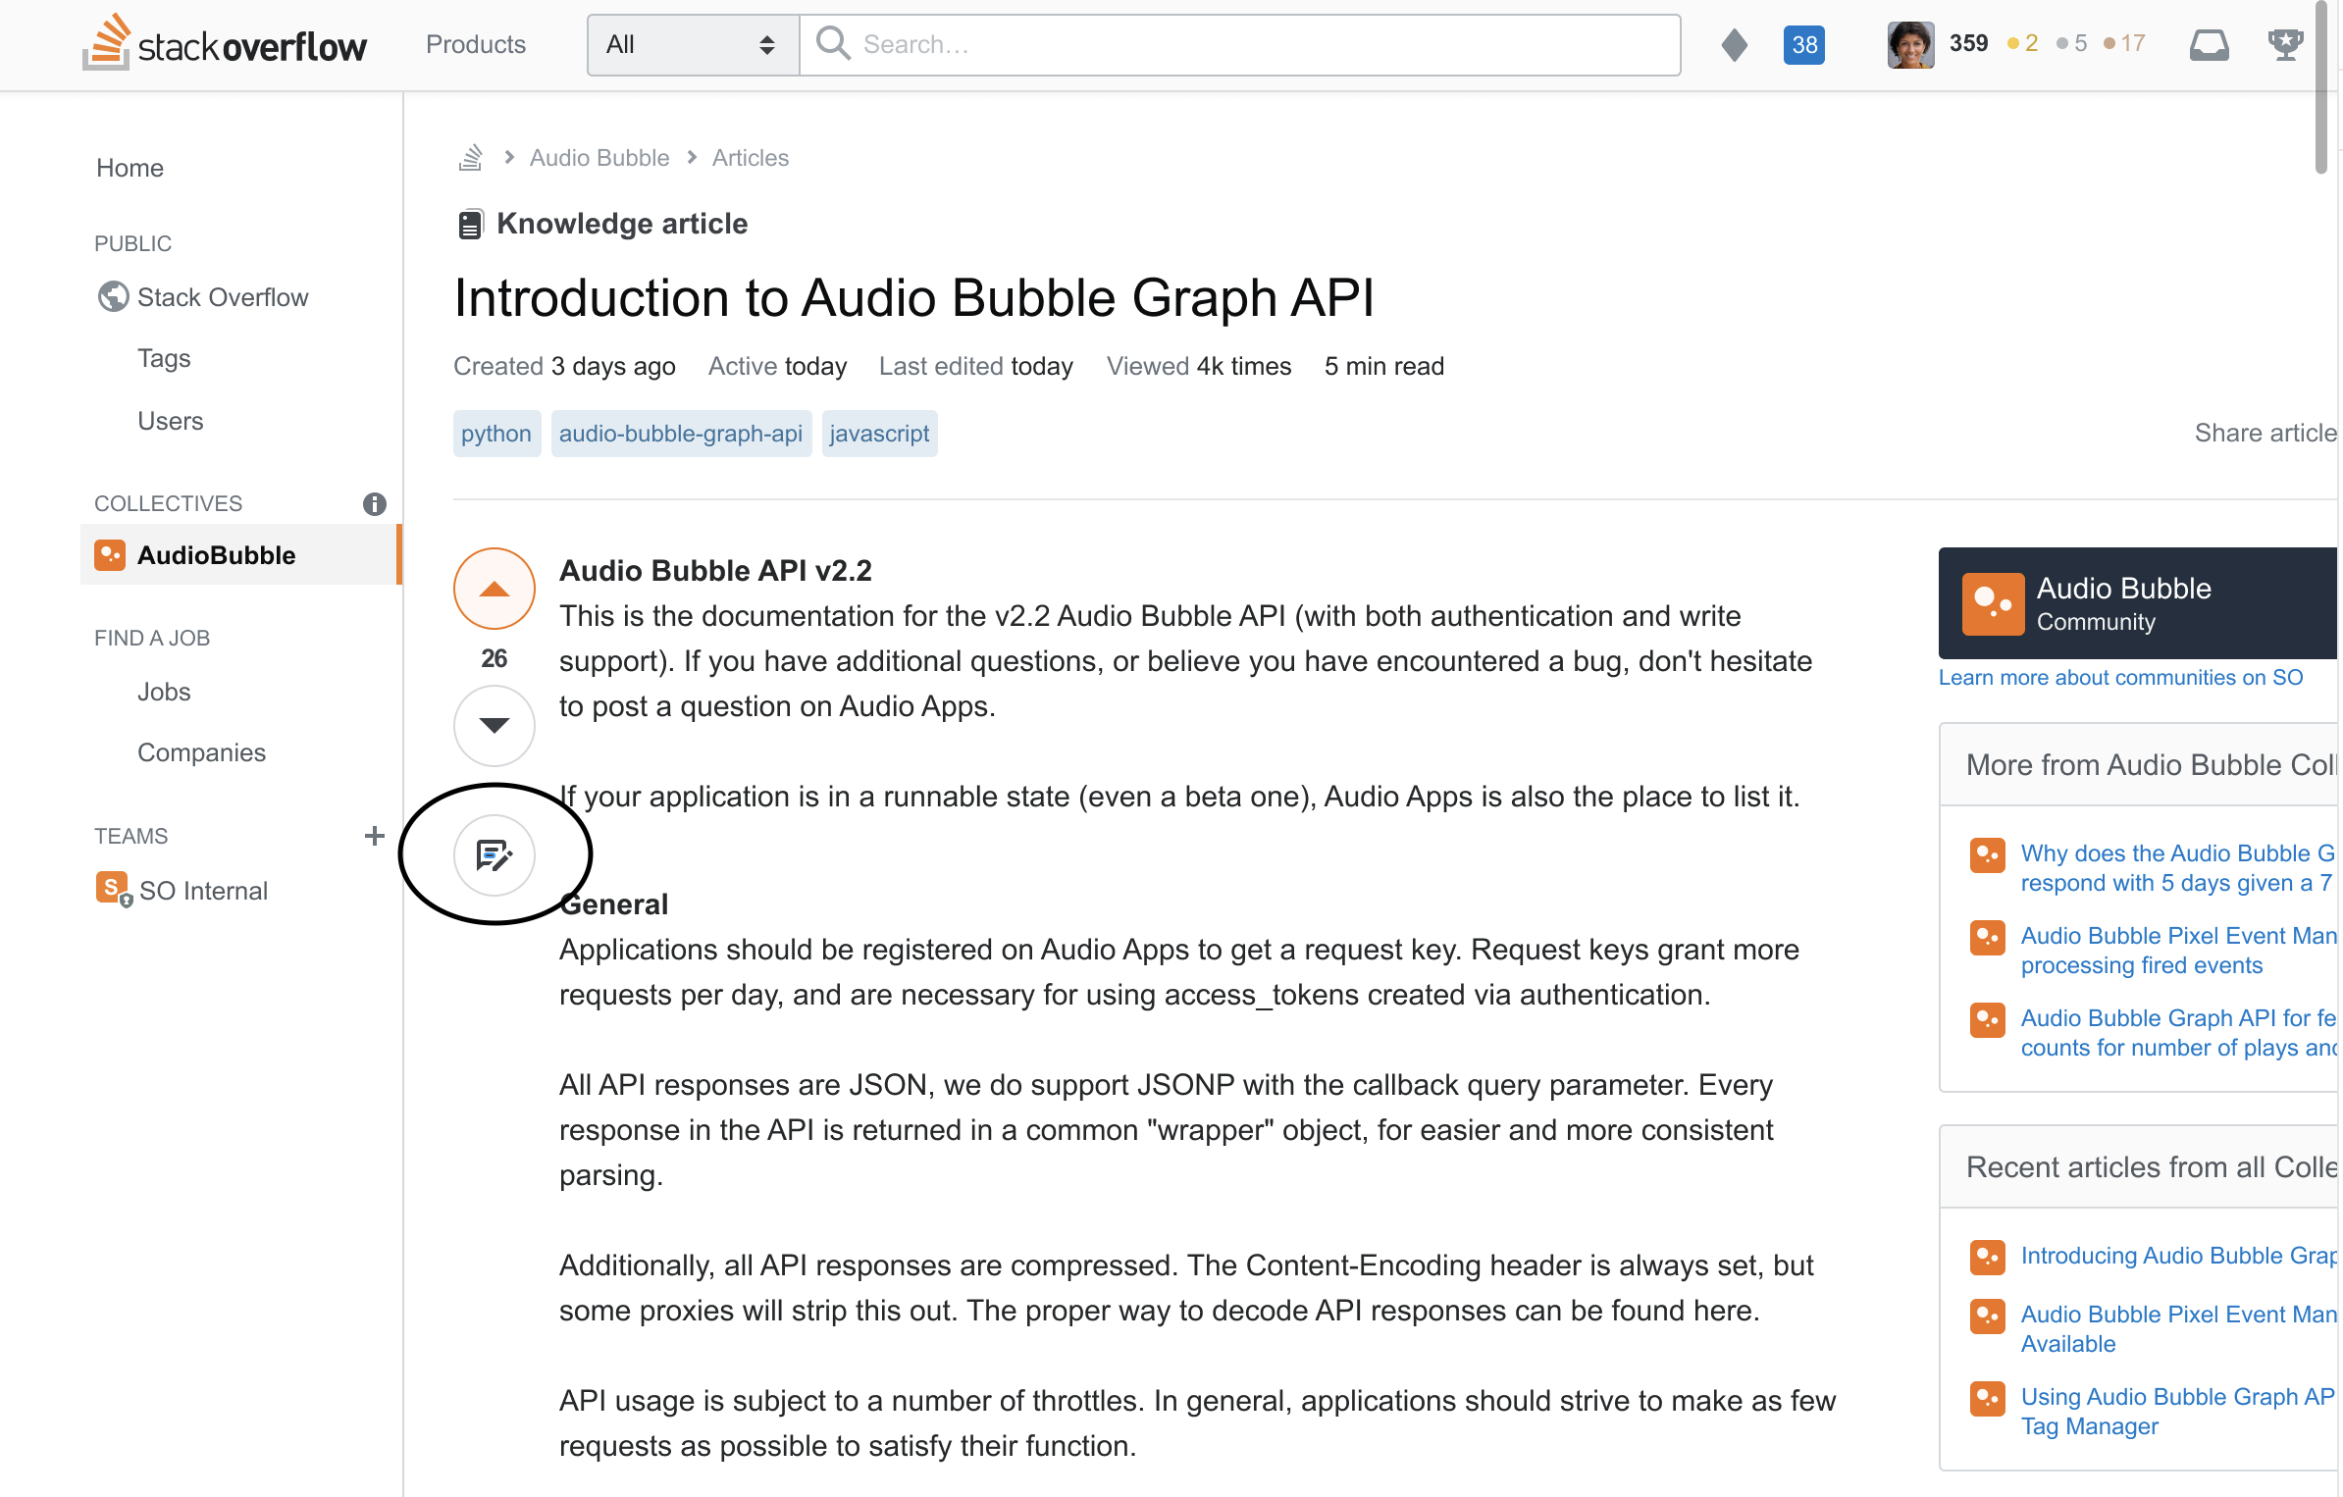The width and height of the screenshot is (2343, 1497).
Task: Filter by the audio-bubble-graph-api tag
Action: [x=681, y=434]
